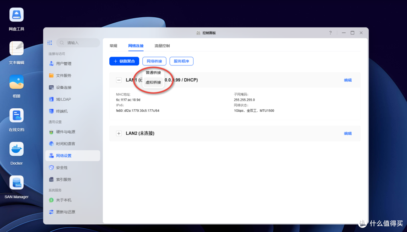This screenshot has height=232, width=407.
Task: Choose 虚拟桥接 from the dropdown menu
Action: [x=153, y=82]
